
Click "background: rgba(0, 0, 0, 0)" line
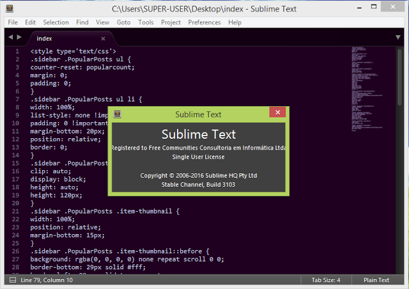click(x=127, y=259)
